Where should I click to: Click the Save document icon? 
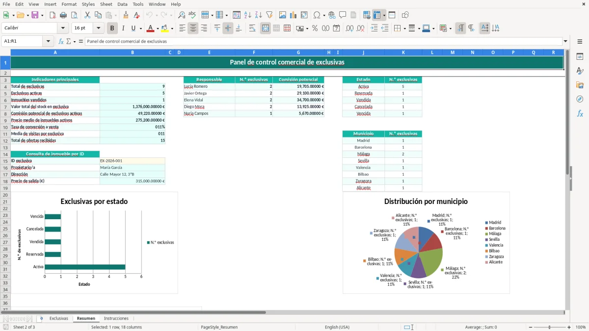(x=35, y=15)
